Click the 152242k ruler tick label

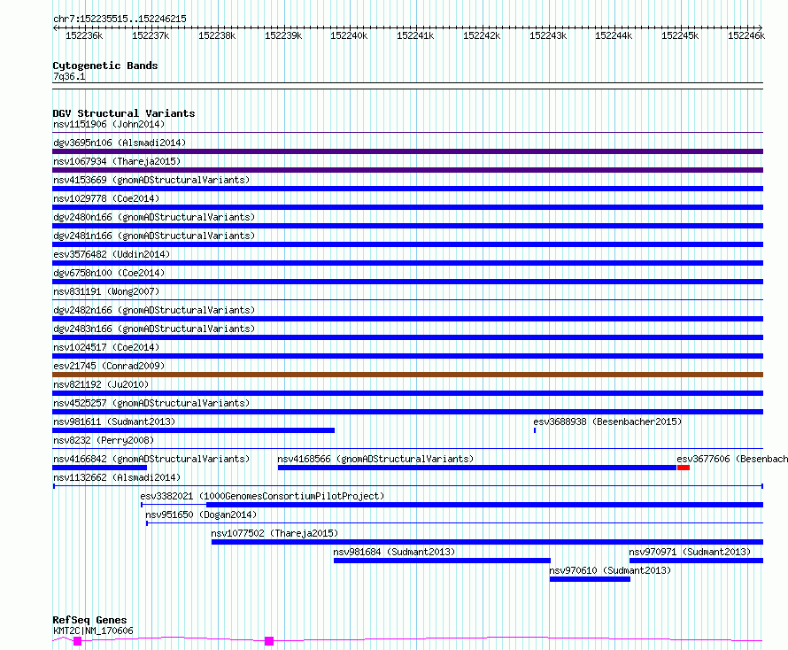pyautogui.click(x=482, y=35)
